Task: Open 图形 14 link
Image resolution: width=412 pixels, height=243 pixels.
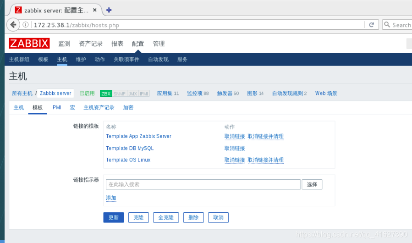Action: pyautogui.click(x=255, y=94)
